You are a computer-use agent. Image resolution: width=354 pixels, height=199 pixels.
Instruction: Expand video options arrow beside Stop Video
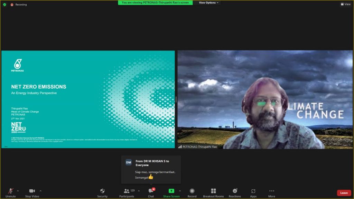click(x=40, y=191)
